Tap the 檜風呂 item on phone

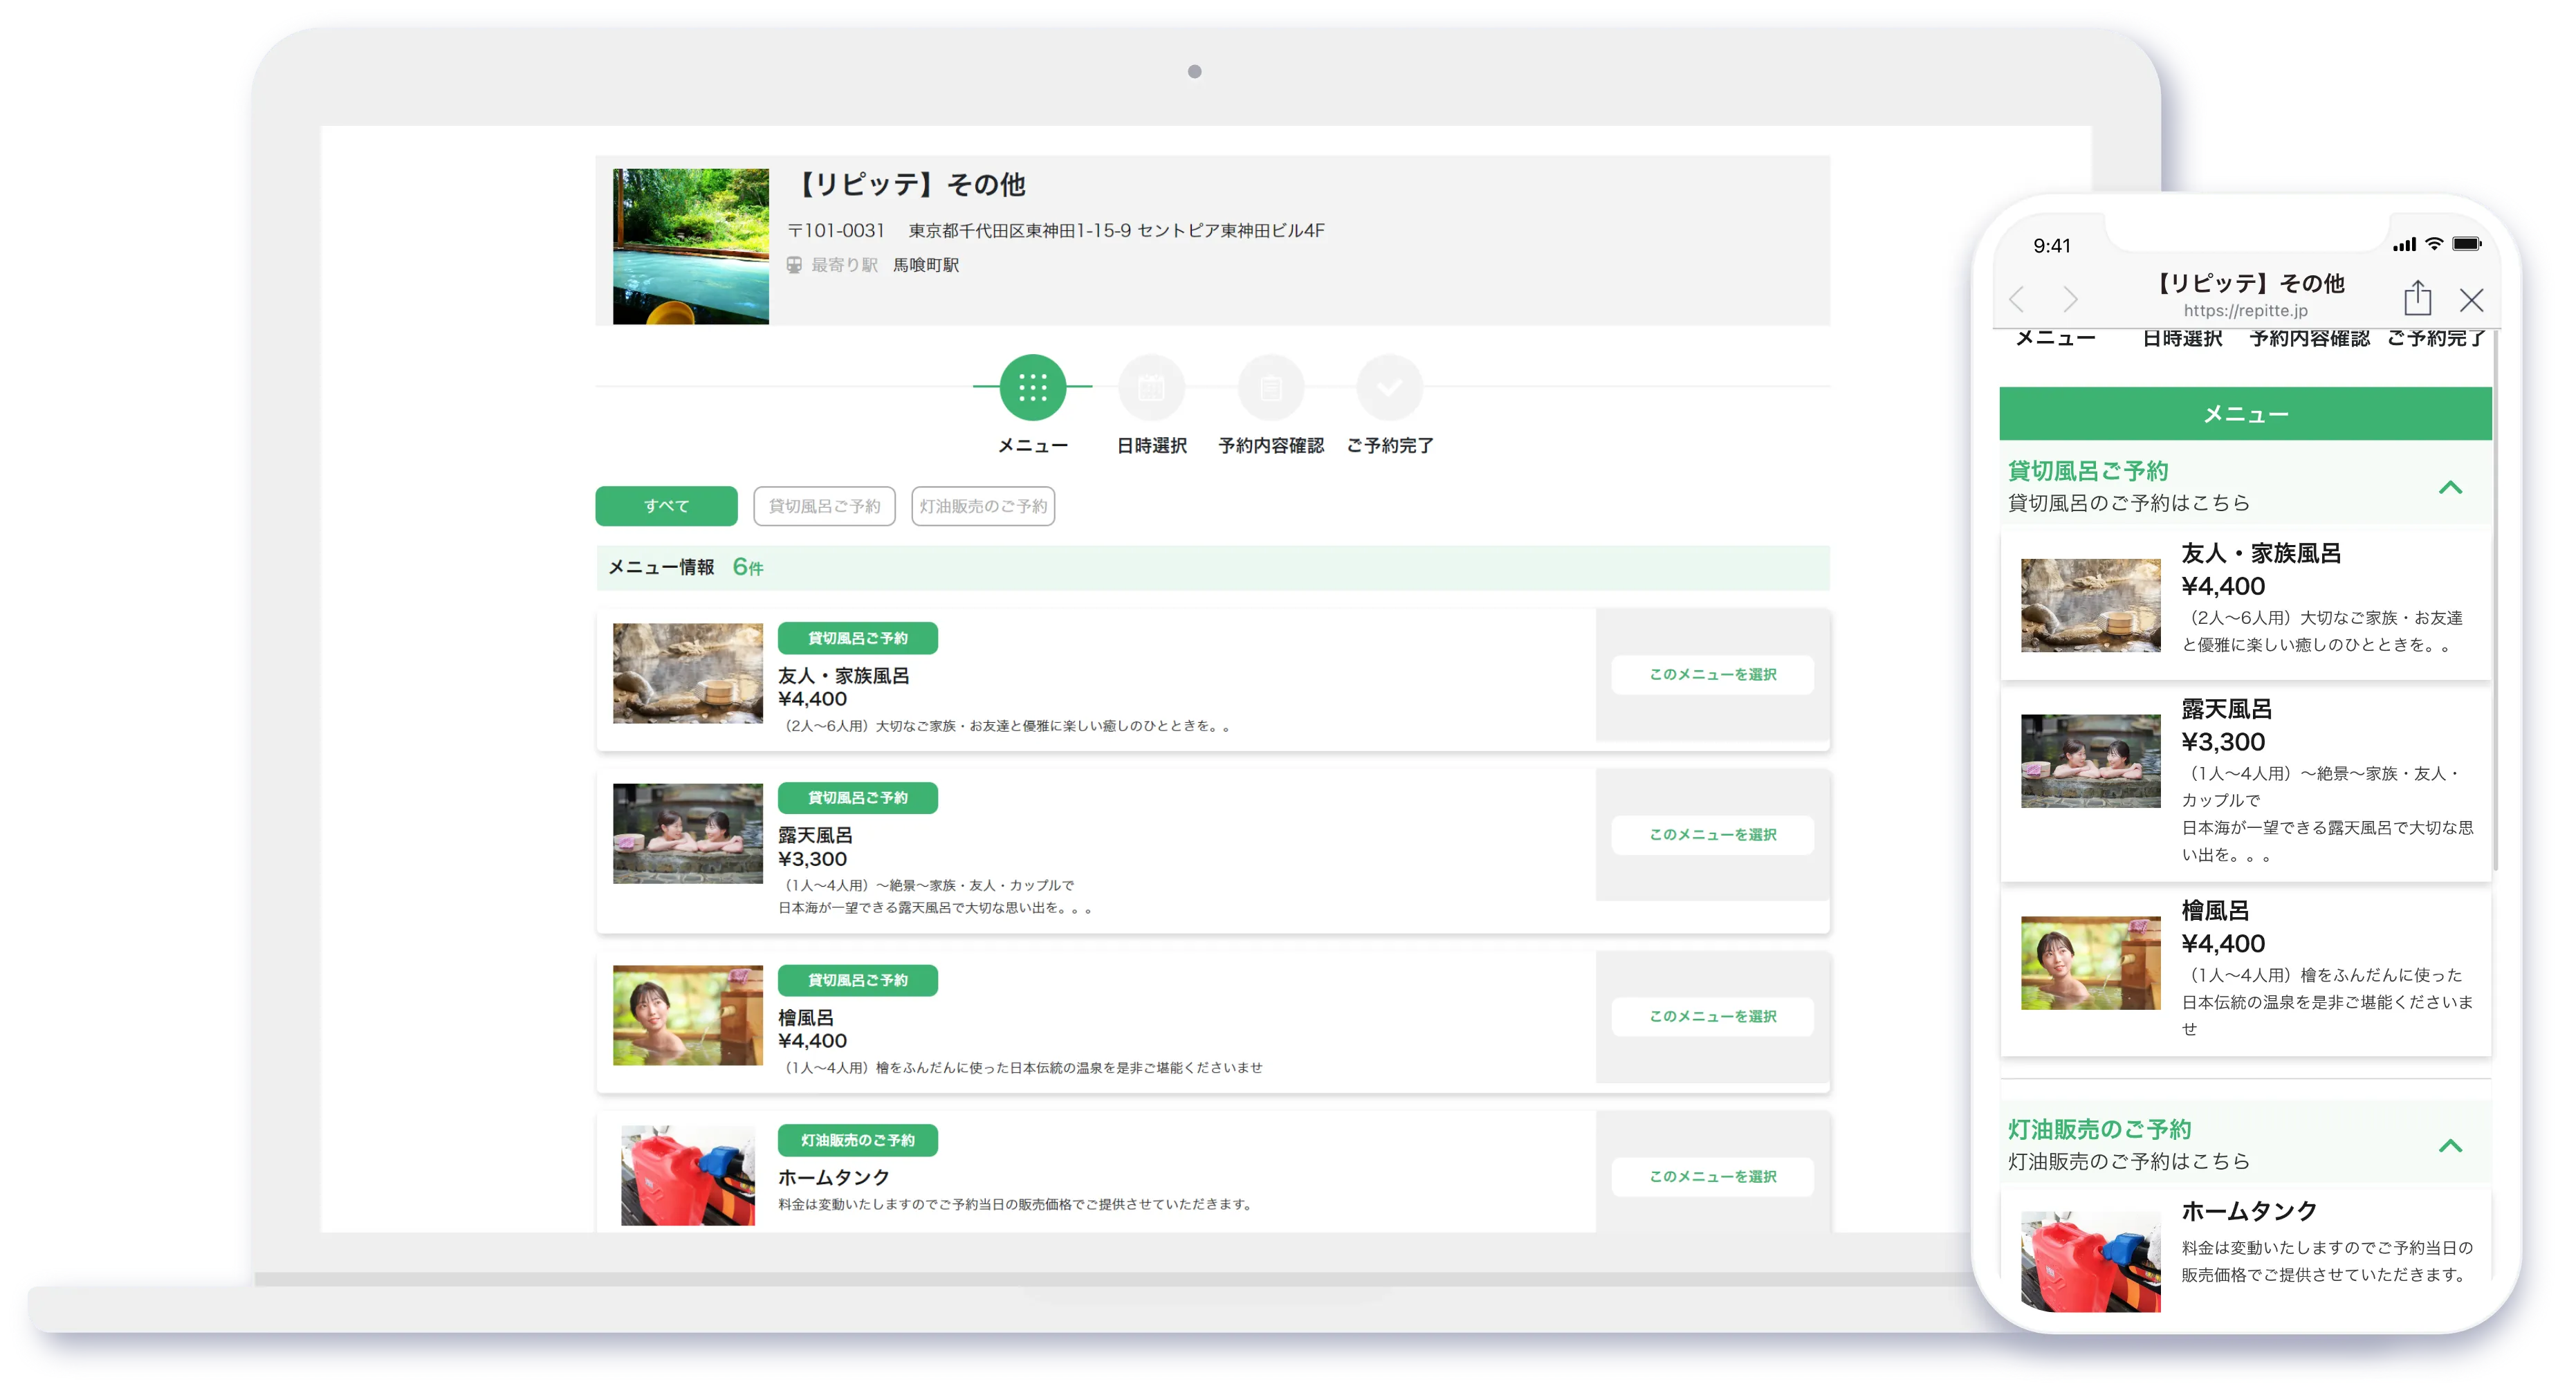[x=2245, y=970]
